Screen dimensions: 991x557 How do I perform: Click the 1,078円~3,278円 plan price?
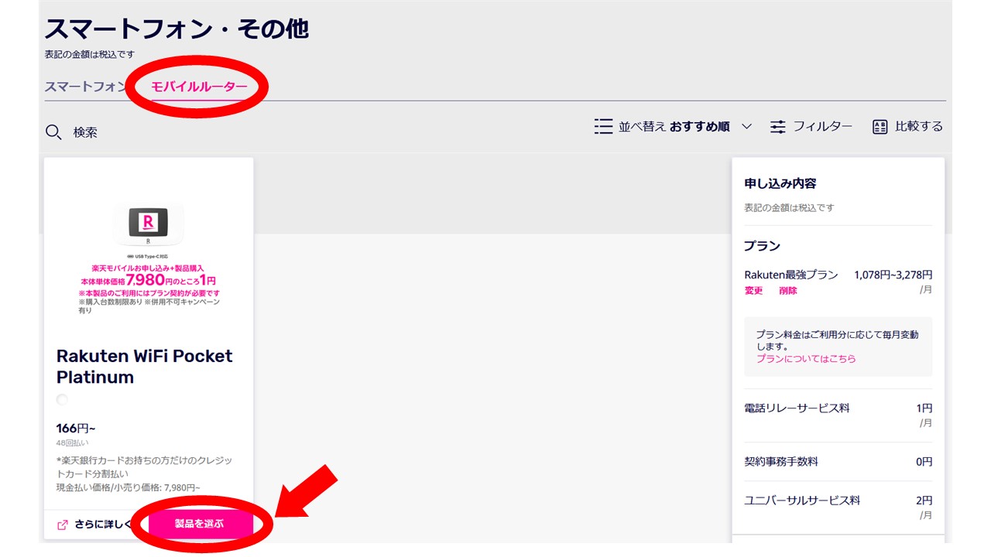pyautogui.click(x=893, y=275)
